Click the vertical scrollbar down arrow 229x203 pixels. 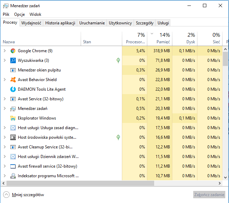point(225,178)
